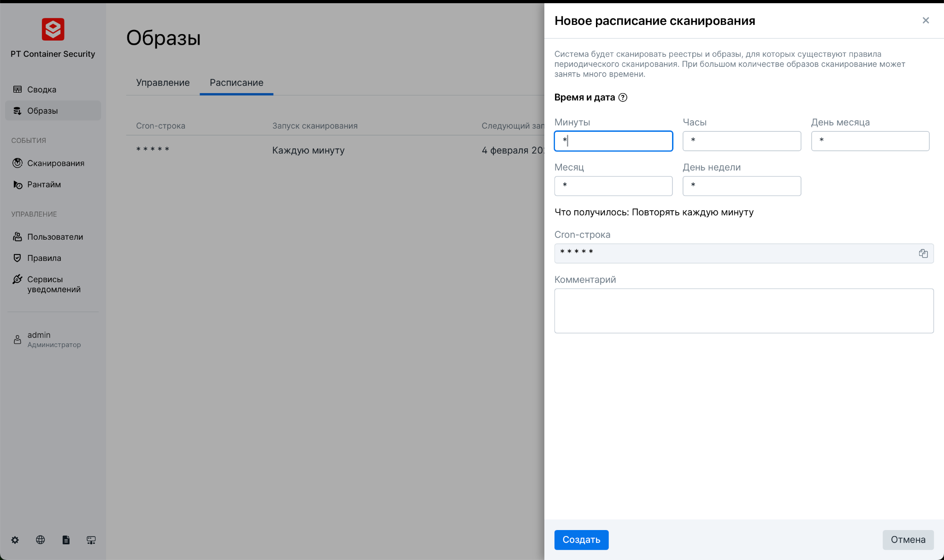This screenshot has height=560, width=944.
Task: Click the PT Container Security logo
Action: pyautogui.click(x=53, y=29)
